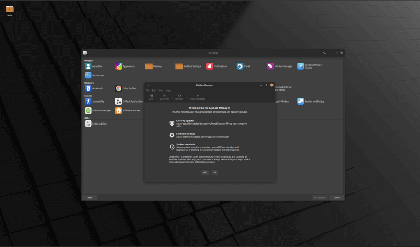Image resolution: width=420 pixels, height=247 pixels.
Task: Open the Update Manager titlebar dropdown arrow
Action: click(148, 85)
